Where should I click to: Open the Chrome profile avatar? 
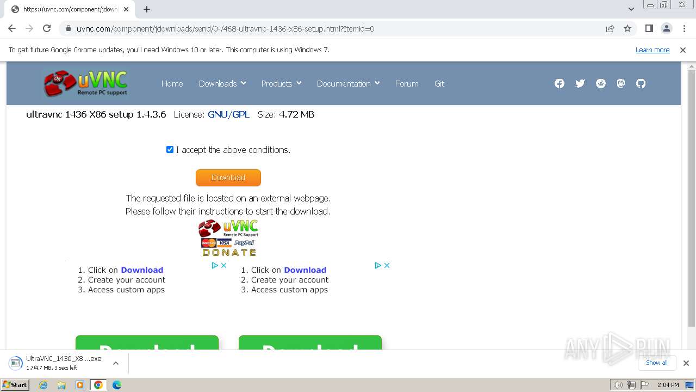coord(667,28)
